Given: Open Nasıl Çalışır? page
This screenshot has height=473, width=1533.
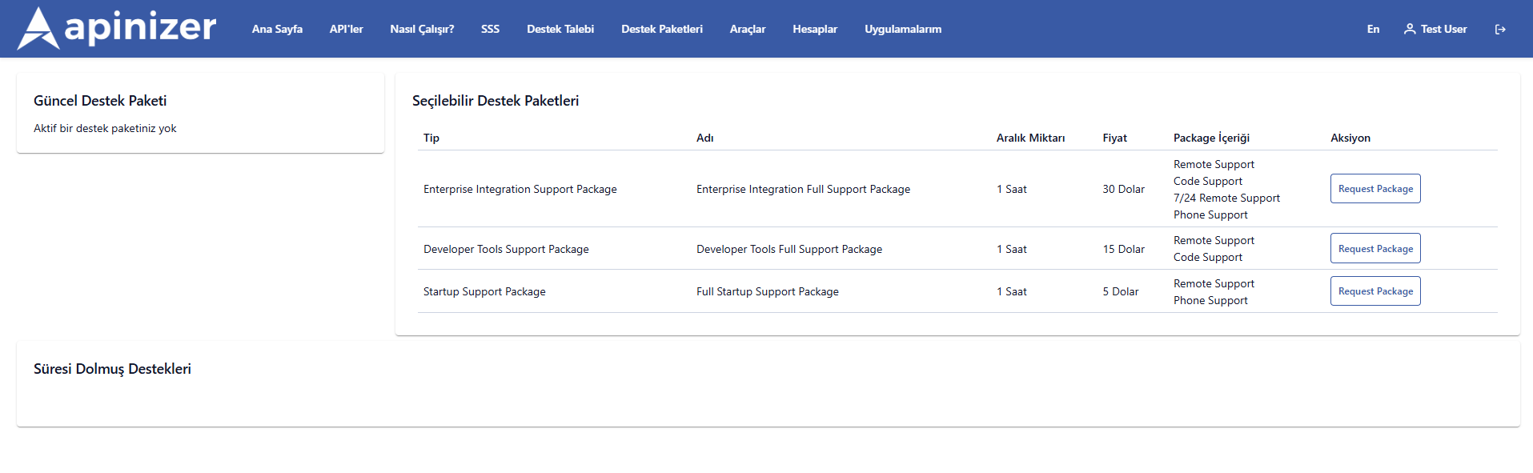Looking at the screenshot, I should tap(422, 29).
